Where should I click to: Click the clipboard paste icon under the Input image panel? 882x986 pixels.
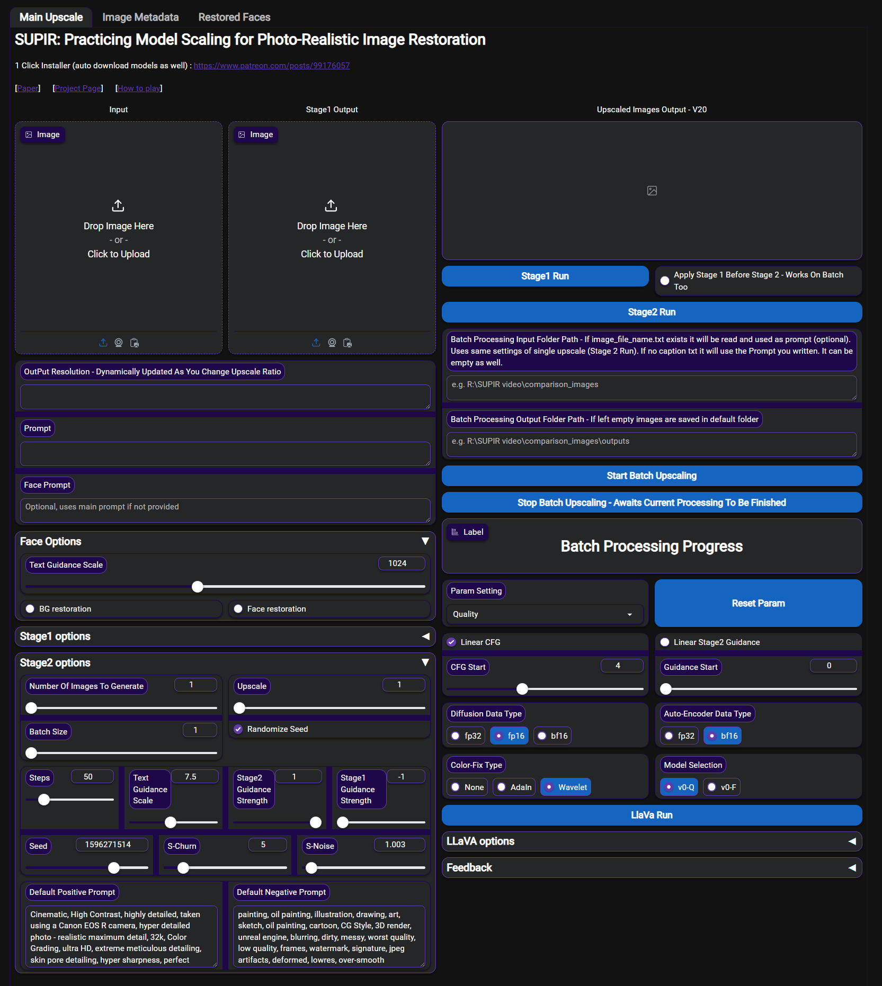[x=135, y=343]
